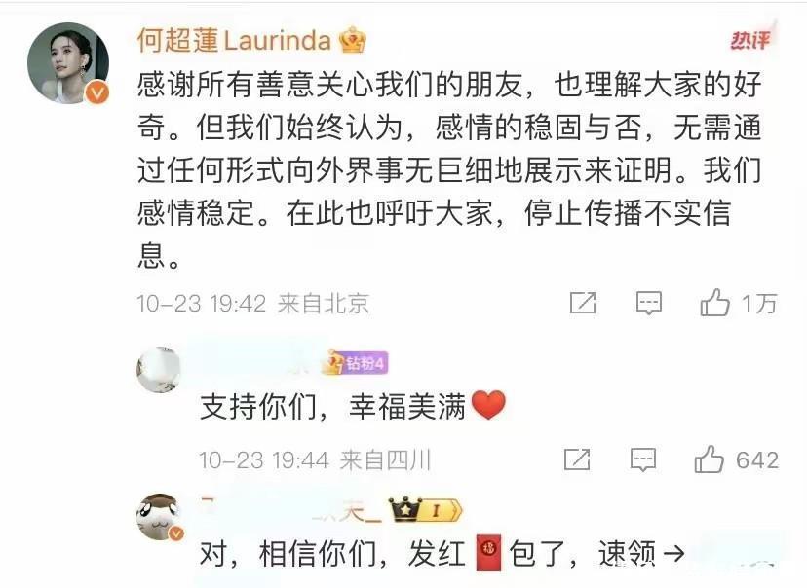Reply to the 10-23 19:42 comment
Viewport: 807px width, 588px height.
[x=648, y=303]
